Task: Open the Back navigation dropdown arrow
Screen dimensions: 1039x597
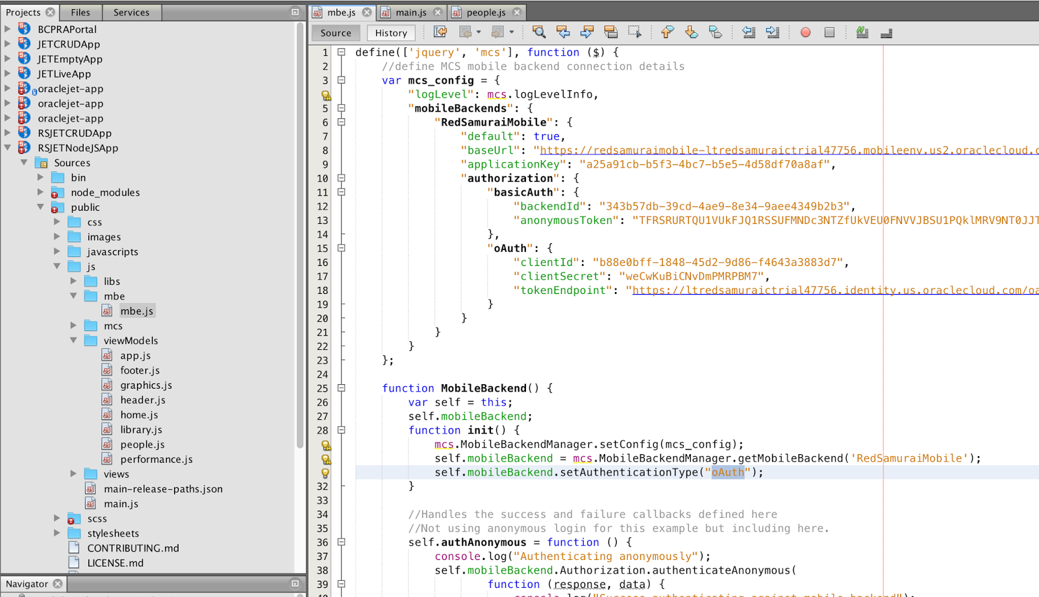Action: [x=477, y=31]
